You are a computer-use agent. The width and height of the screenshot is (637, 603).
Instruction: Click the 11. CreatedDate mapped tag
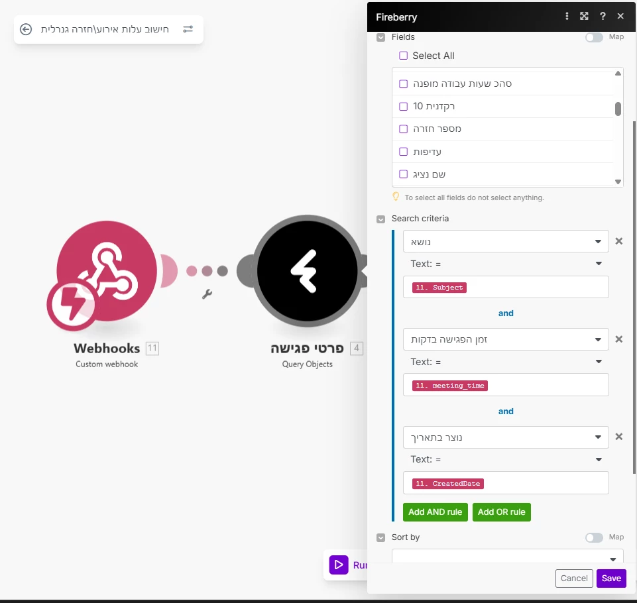pos(447,484)
